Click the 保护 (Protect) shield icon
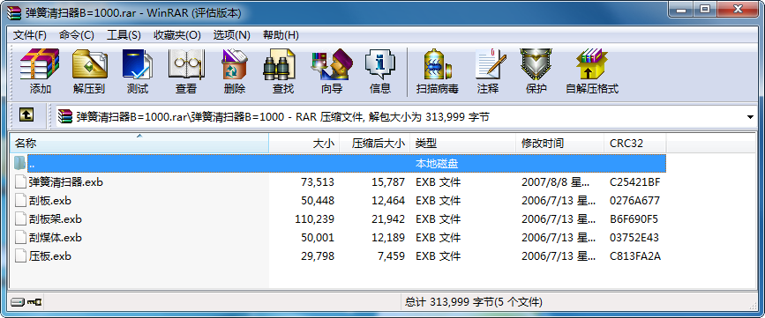The image size is (765, 318). tap(536, 64)
